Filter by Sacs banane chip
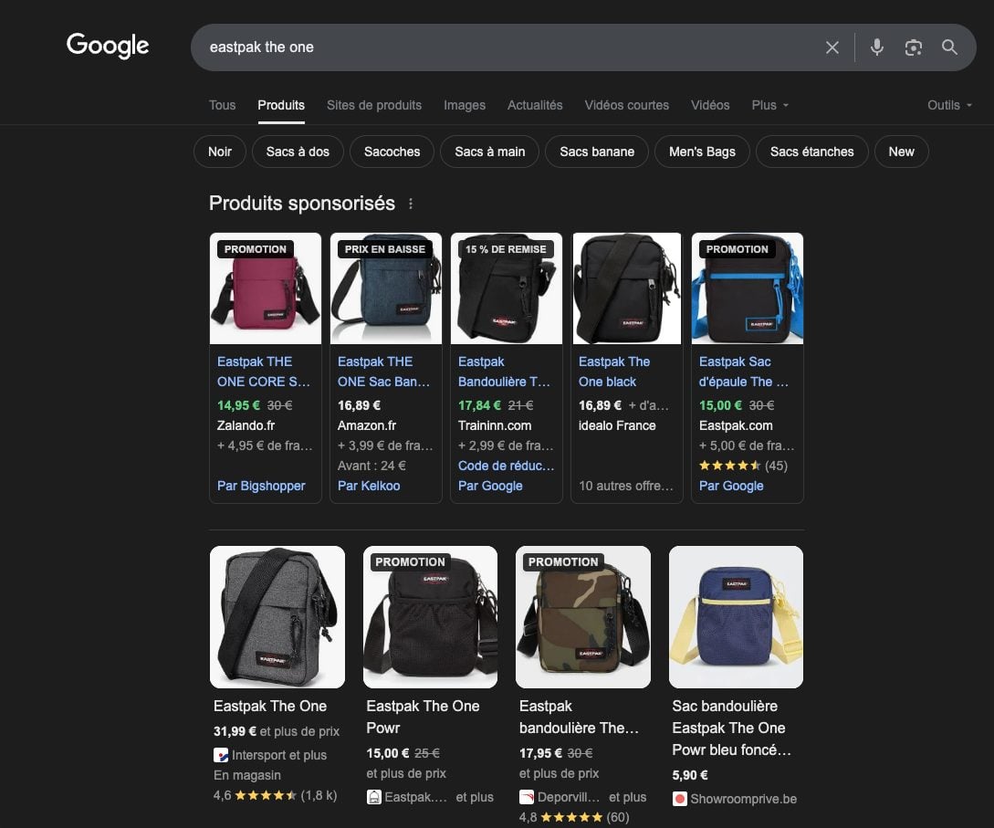The width and height of the screenshot is (994, 828). (x=597, y=152)
